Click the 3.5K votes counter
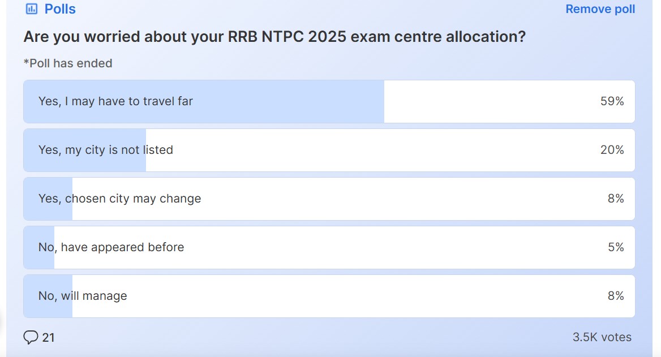This screenshot has height=357, width=661. point(602,337)
